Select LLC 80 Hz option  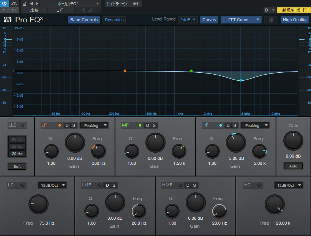pyautogui.click(x=17, y=139)
